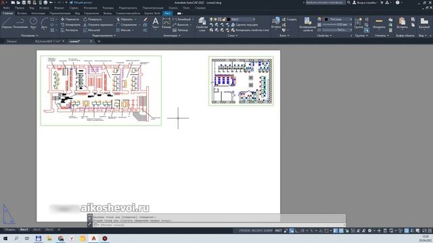Open Свойства слоя (Layer Properties)
Screen dimensions: 433x243
click(x=202, y=24)
